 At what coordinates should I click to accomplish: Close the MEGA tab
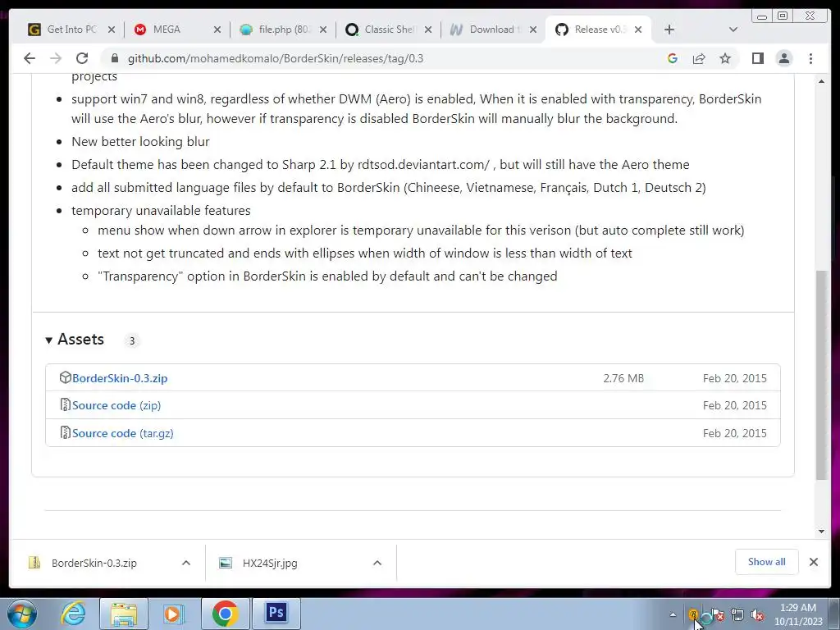tap(217, 30)
